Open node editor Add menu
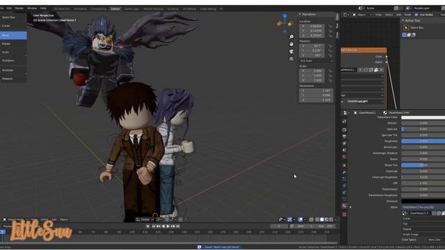 (398, 15)
